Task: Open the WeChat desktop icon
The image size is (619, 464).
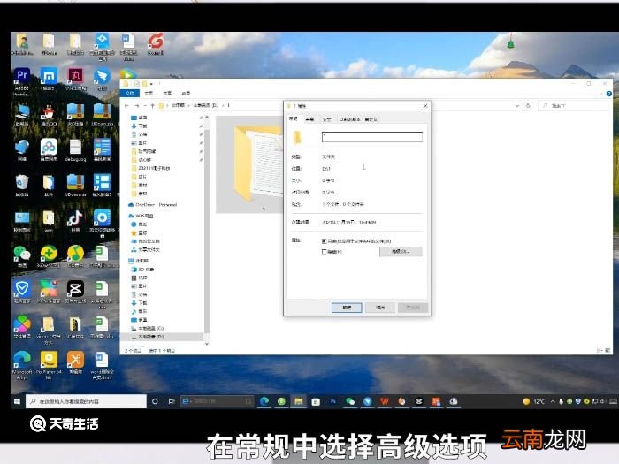Action: 22,256
